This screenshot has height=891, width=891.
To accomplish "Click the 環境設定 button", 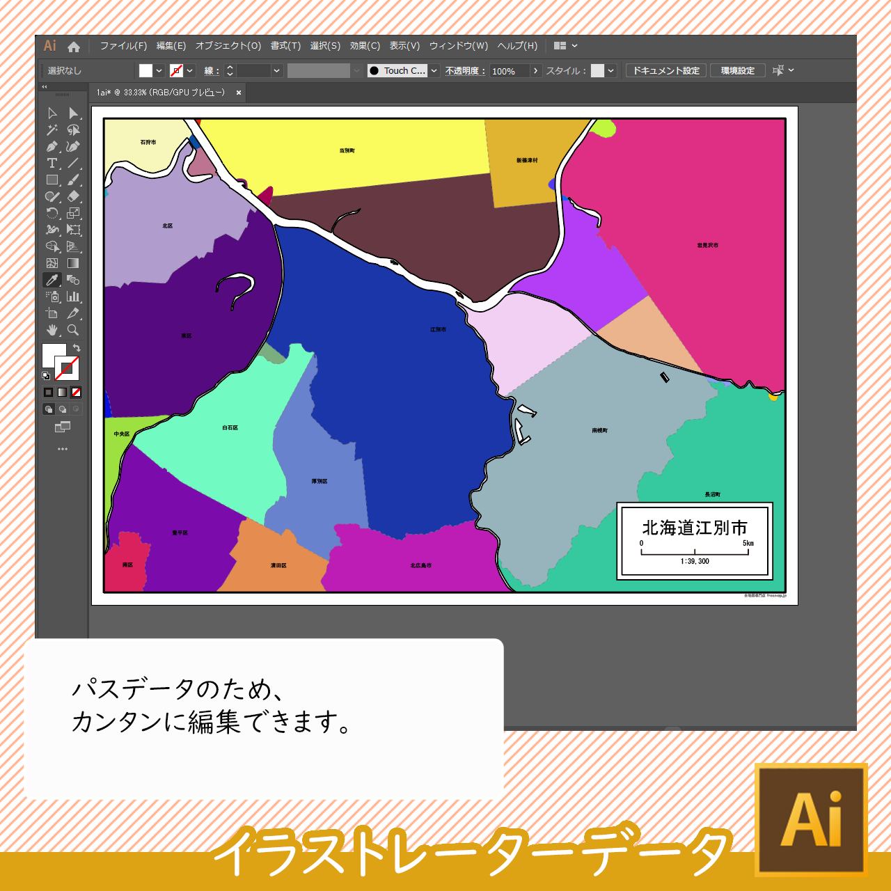I will [738, 71].
